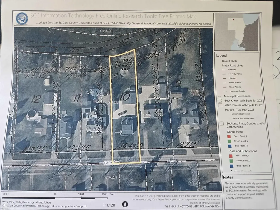Click the 'Plats and Subdivisons' legend heading
This screenshot has width=280, height=210.
(243, 151)
